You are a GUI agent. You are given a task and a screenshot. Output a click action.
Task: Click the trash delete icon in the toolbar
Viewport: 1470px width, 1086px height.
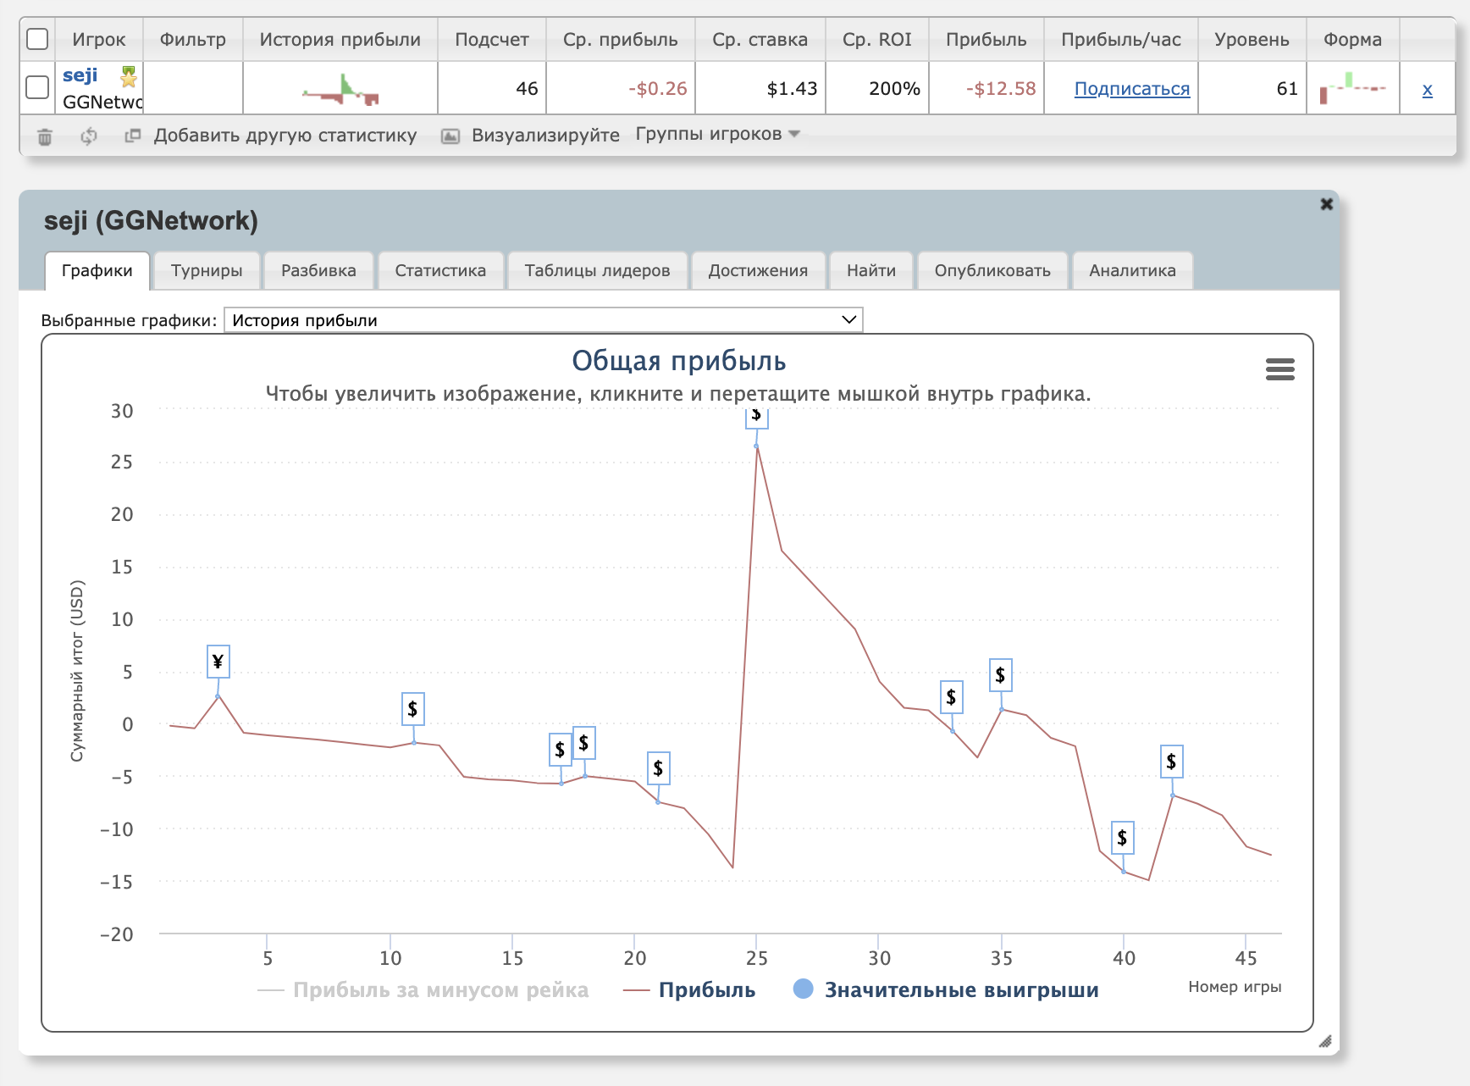pyautogui.click(x=45, y=136)
